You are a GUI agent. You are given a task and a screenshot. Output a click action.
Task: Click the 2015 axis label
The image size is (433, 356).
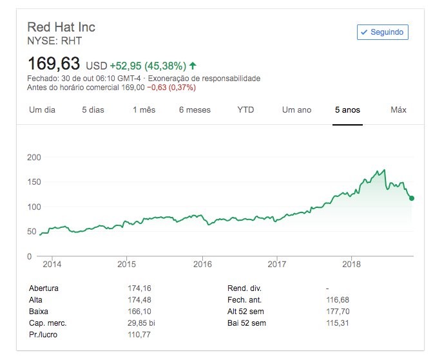click(x=126, y=264)
